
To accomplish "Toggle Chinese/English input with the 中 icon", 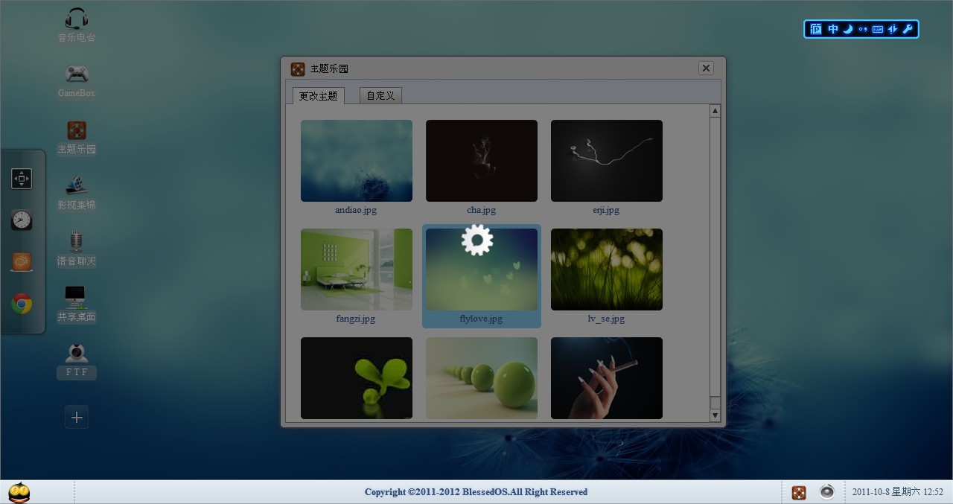I will tap(832, 29).
